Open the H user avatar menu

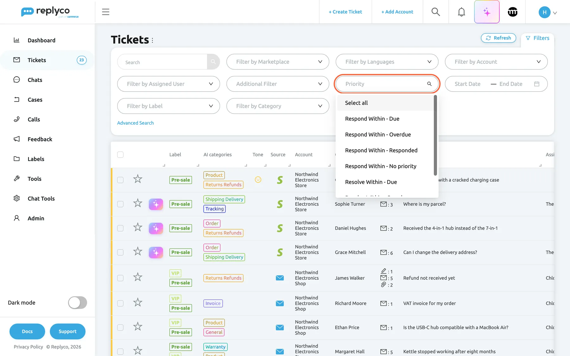pyautogui.click(x=548, y=12)
